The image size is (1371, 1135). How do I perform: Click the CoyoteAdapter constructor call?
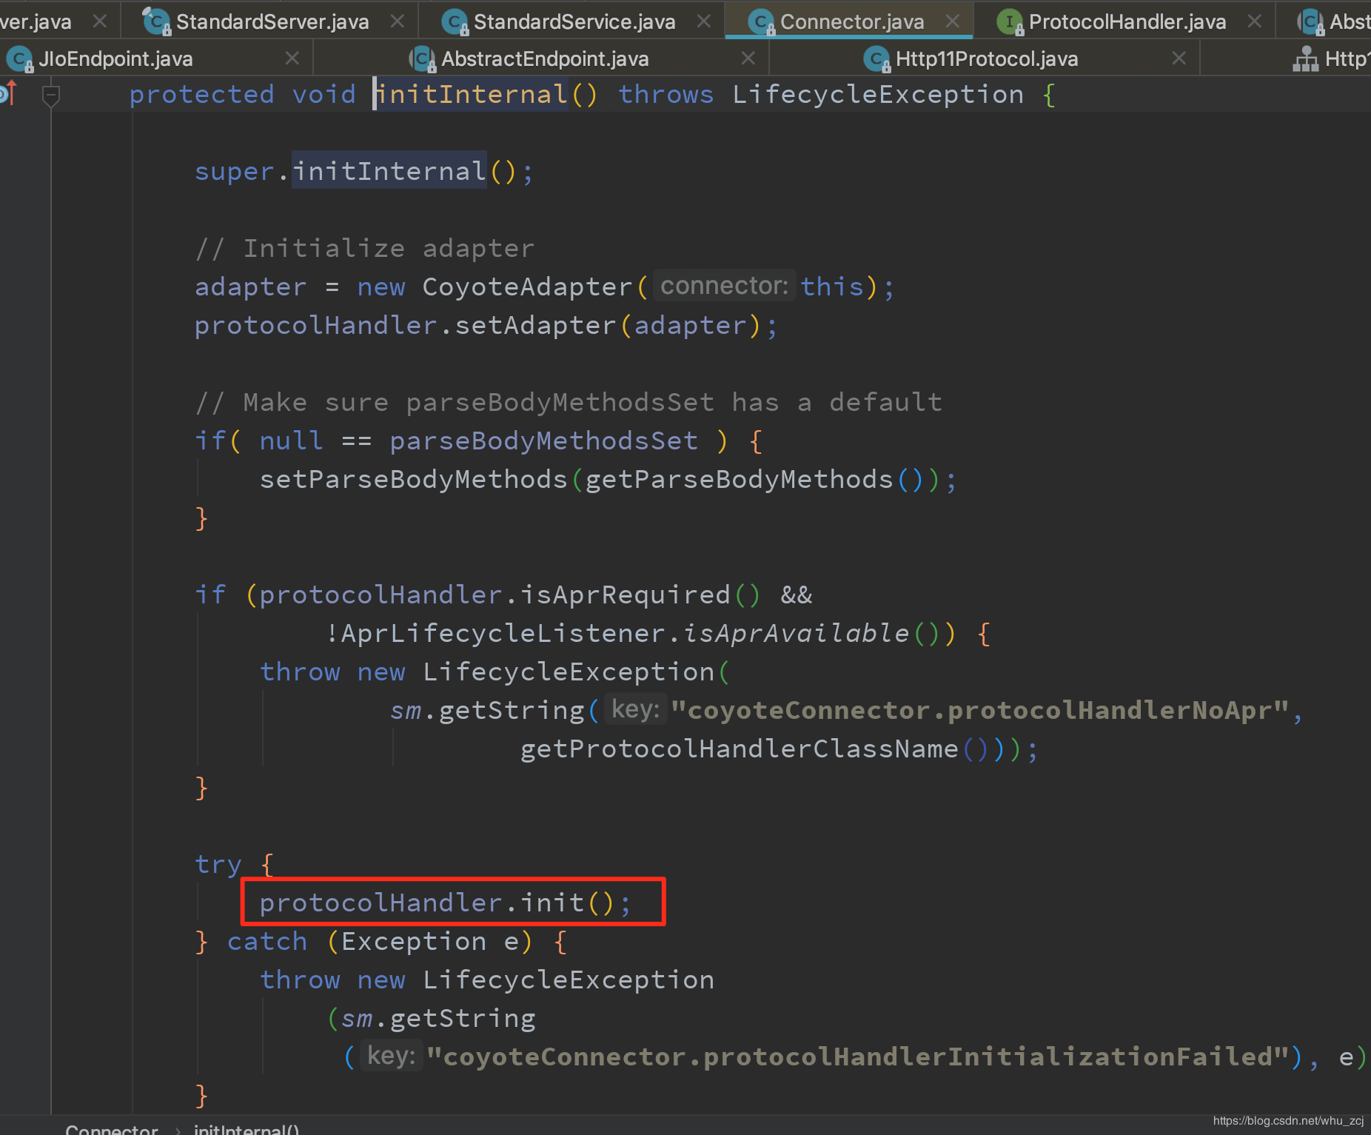click(x=527, y=287)
